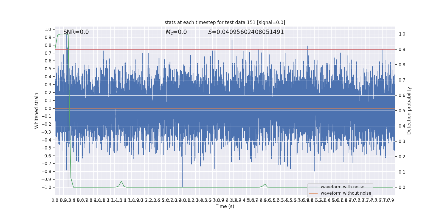Click tick label 0.8 on the Whitened strain axis
439x219 pixels.
[x=48, y=45]
